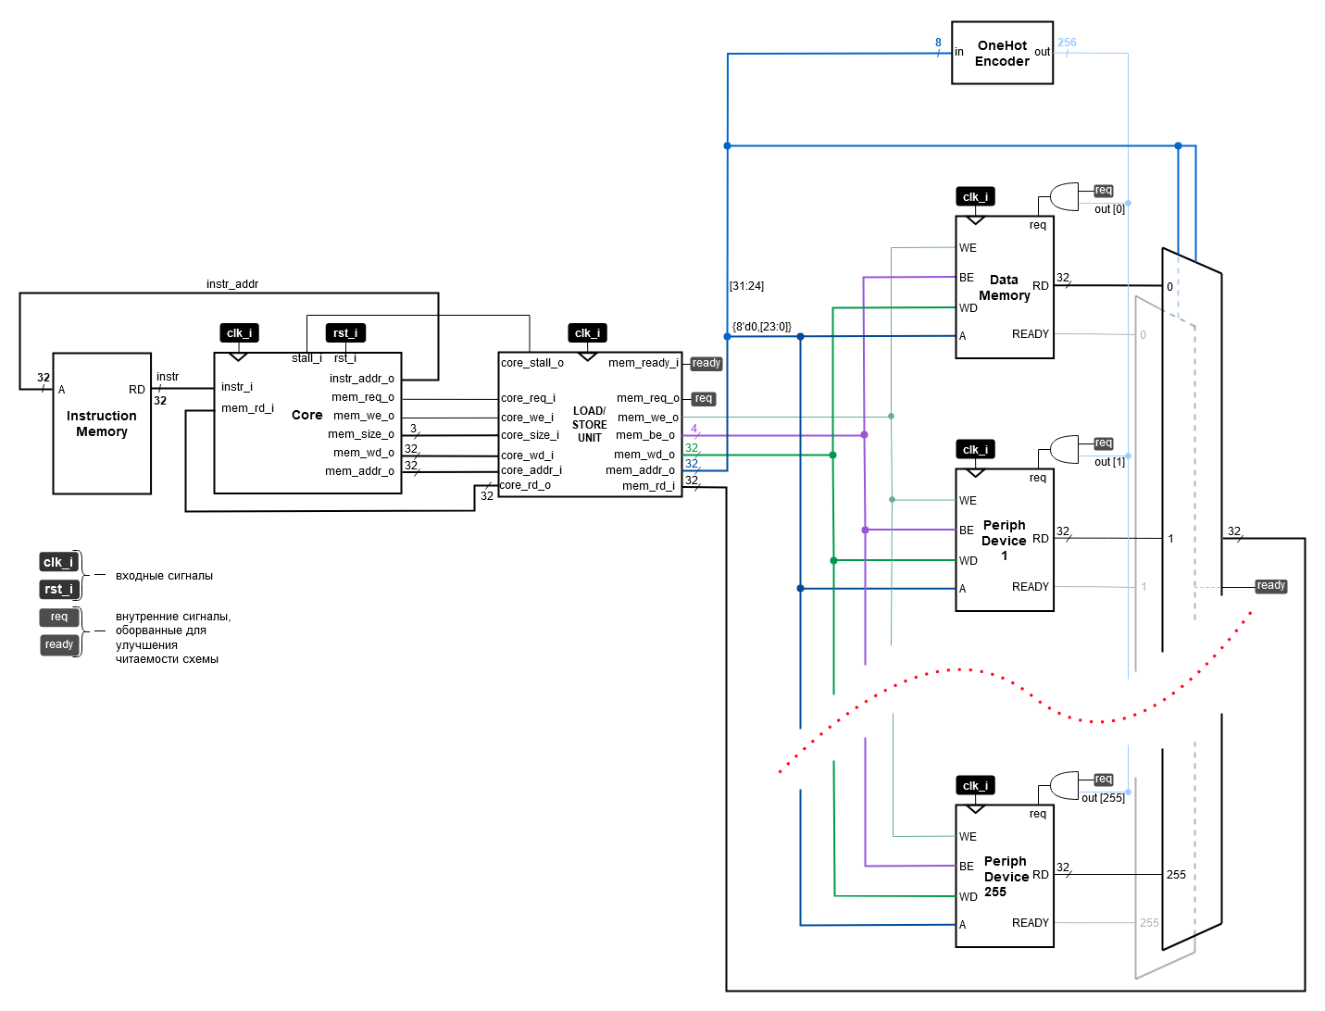Click the AND gate above Periph Device 1
The height and width of the screenshot is (1011, 1325).
(1065, 449)
